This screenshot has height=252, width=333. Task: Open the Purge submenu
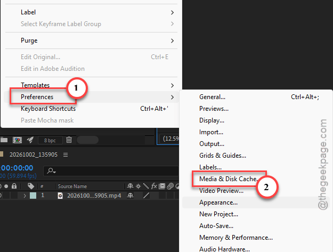click(x=91, y=40)
